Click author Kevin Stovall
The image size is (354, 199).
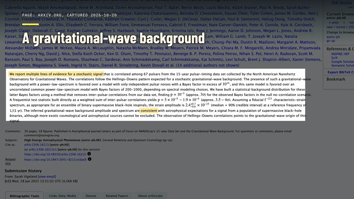pos(153,65)
